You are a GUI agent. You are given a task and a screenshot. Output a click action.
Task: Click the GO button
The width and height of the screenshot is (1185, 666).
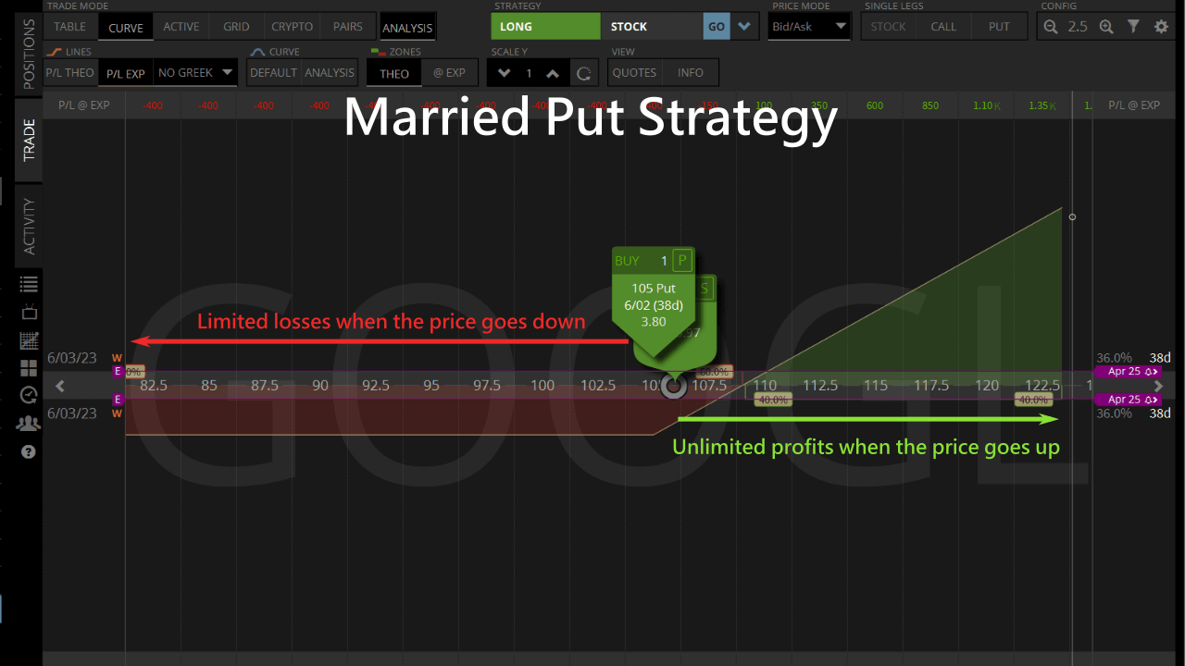(717, 27)
